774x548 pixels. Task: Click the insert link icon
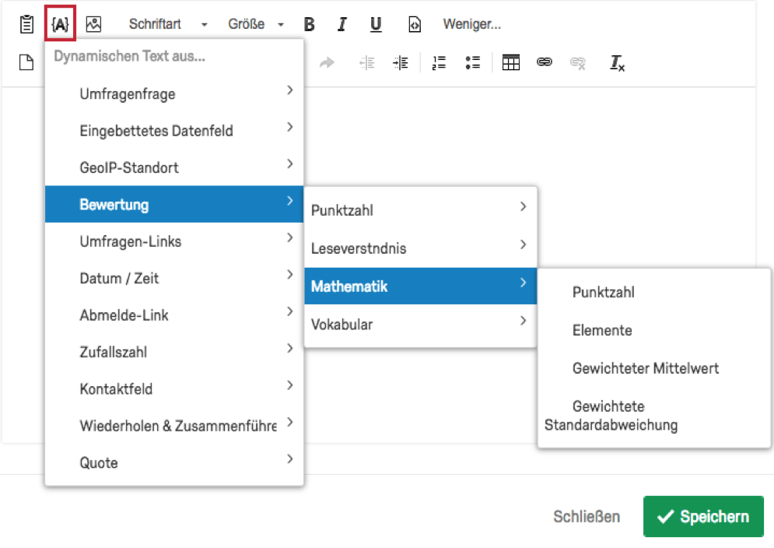pyautogui.click(x=544, y=61)
